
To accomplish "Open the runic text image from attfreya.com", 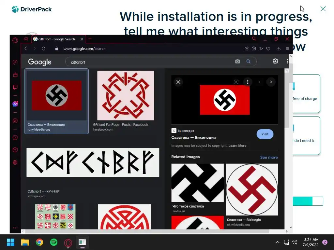I will [x=93, y=162].
